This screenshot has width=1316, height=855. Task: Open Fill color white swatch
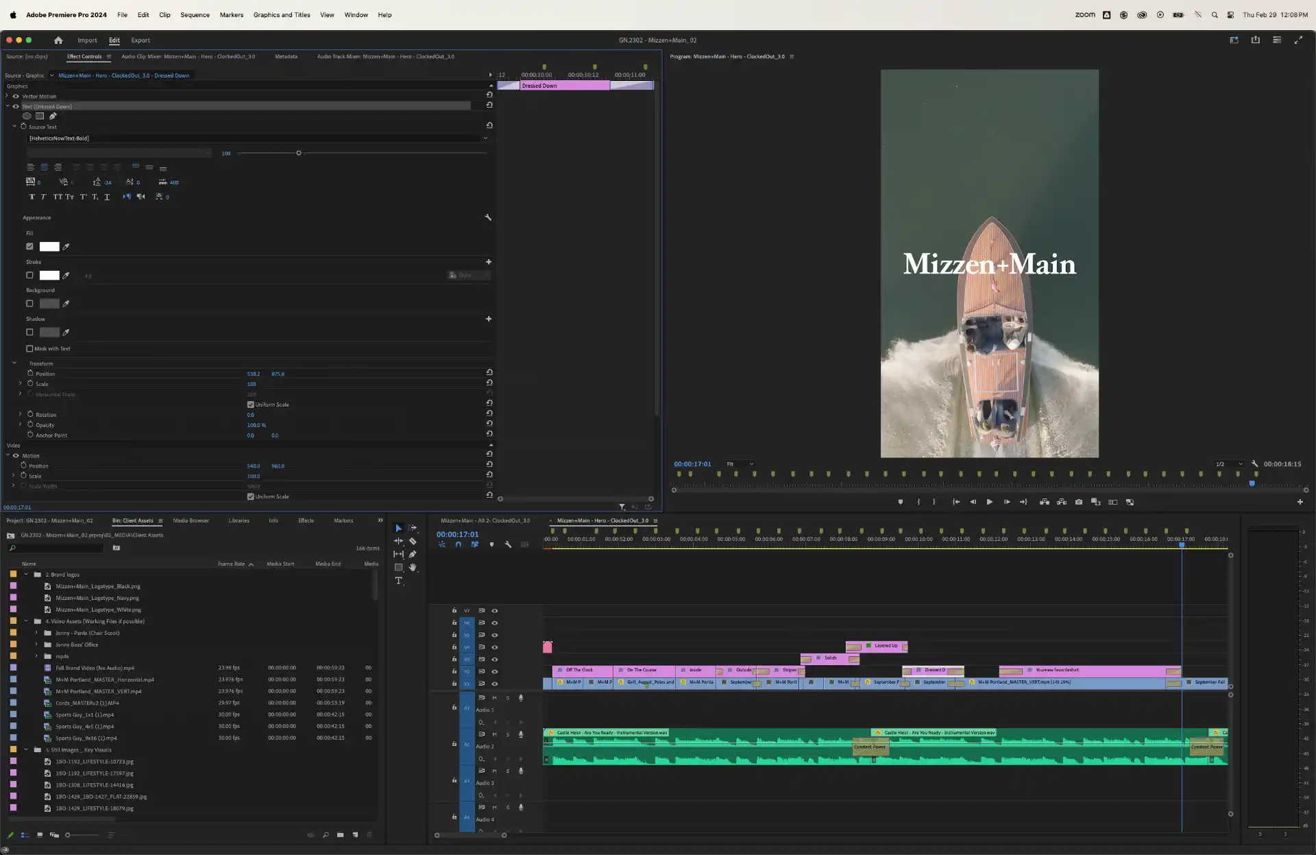tap(49, 247)
